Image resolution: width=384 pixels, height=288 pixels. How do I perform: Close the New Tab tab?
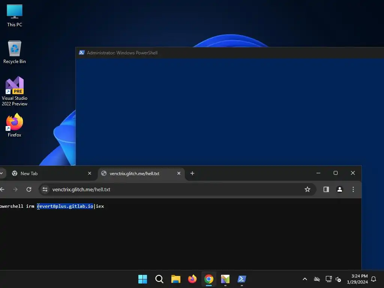click(90, 173)
